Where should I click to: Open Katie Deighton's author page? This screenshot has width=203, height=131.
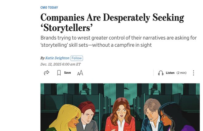(x=57, y=58)
